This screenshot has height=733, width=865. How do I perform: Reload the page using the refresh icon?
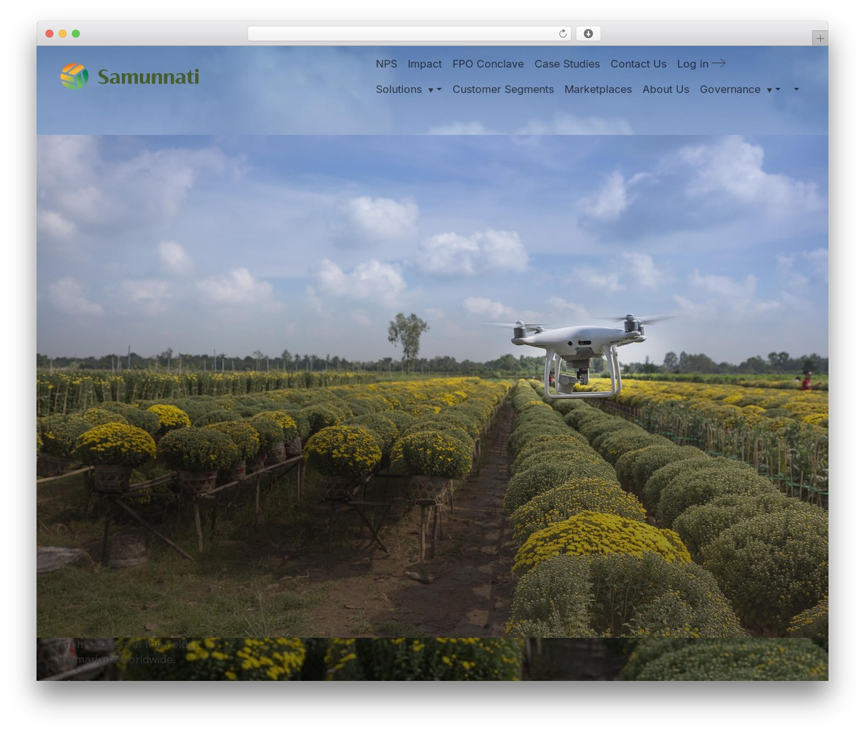pos(562,34)
